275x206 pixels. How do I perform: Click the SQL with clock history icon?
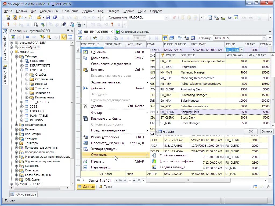pyautogui.click(x=64, y=24)
